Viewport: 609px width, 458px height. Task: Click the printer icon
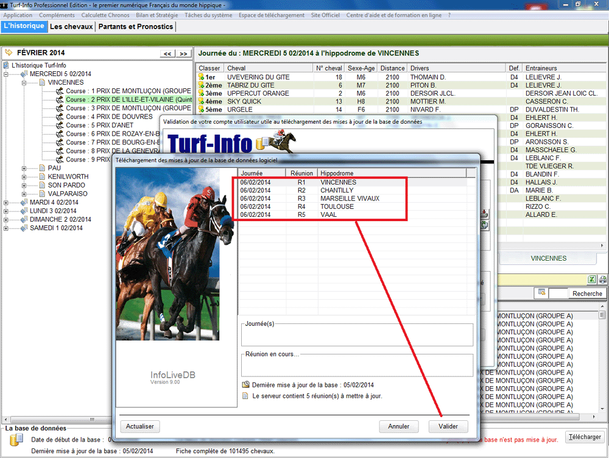602,280
